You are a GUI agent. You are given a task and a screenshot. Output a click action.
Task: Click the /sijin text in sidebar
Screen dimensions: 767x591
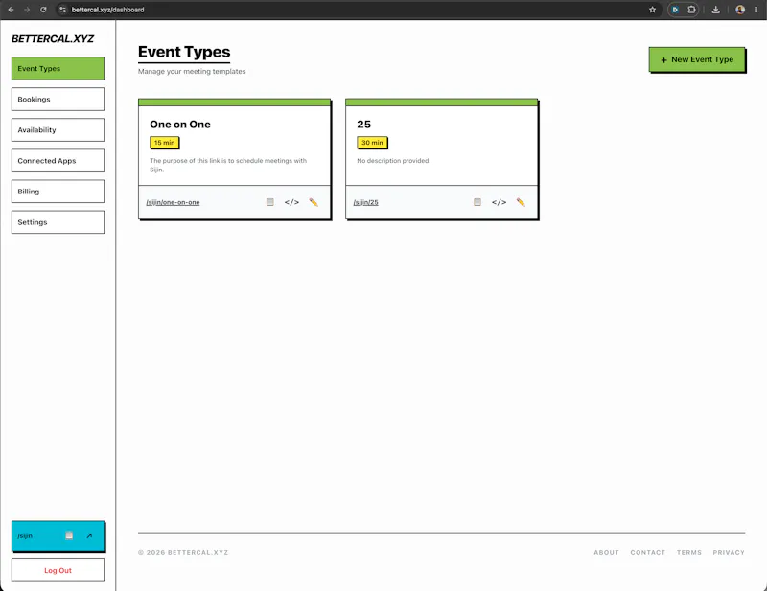[25, 535]
